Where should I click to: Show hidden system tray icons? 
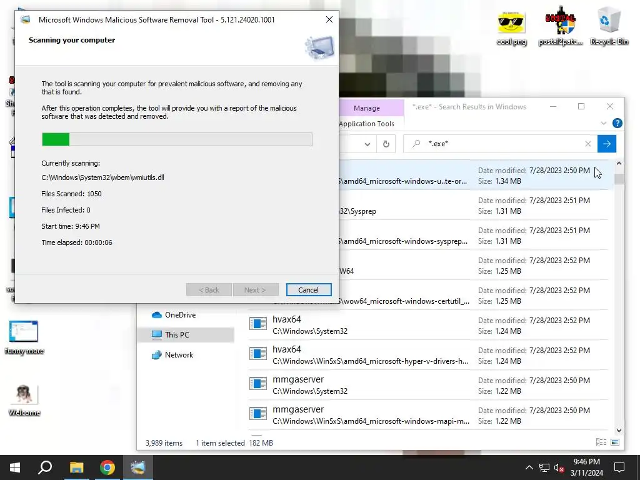(529, 467)
